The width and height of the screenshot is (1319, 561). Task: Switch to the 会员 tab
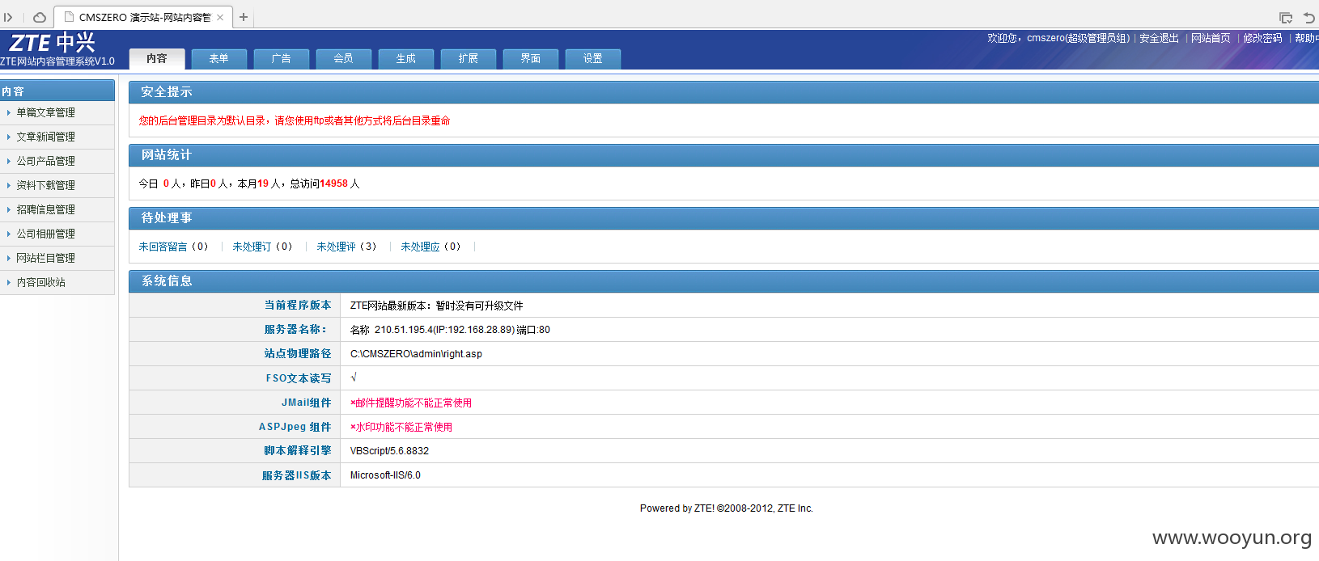(x=344, y=58)
